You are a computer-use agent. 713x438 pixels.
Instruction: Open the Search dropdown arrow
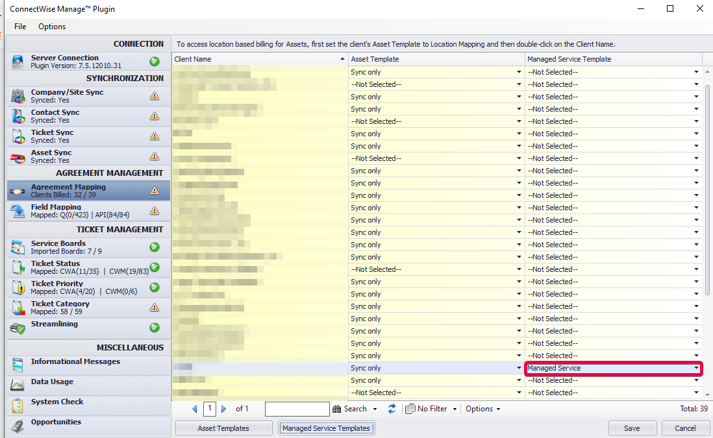tap(375, 409)
